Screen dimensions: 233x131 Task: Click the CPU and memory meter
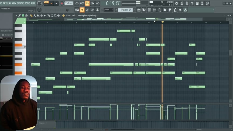click(161, 4)
